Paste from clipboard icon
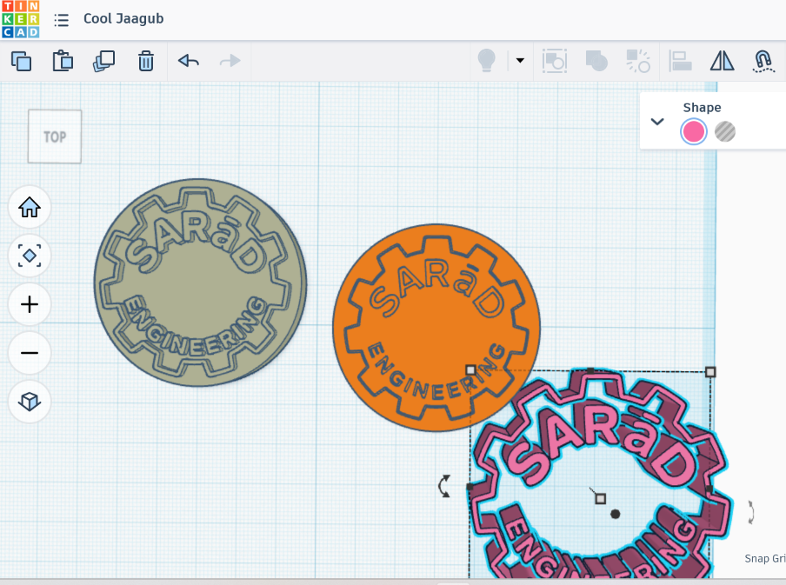 point(63,61)
